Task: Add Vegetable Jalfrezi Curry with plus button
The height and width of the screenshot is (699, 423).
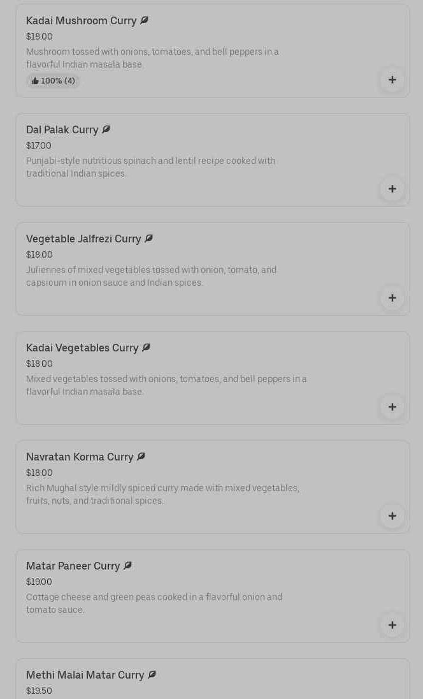Action: (x=392, y=298)
